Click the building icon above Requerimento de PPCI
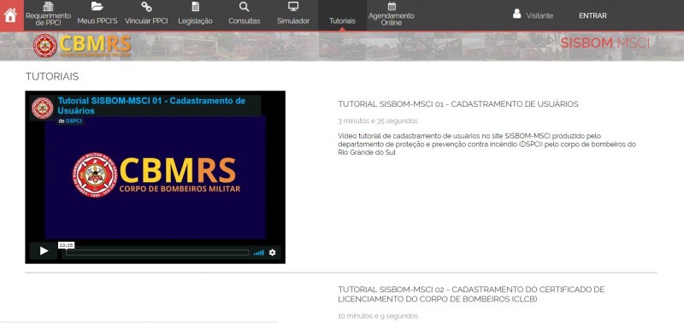 point(48,7)
